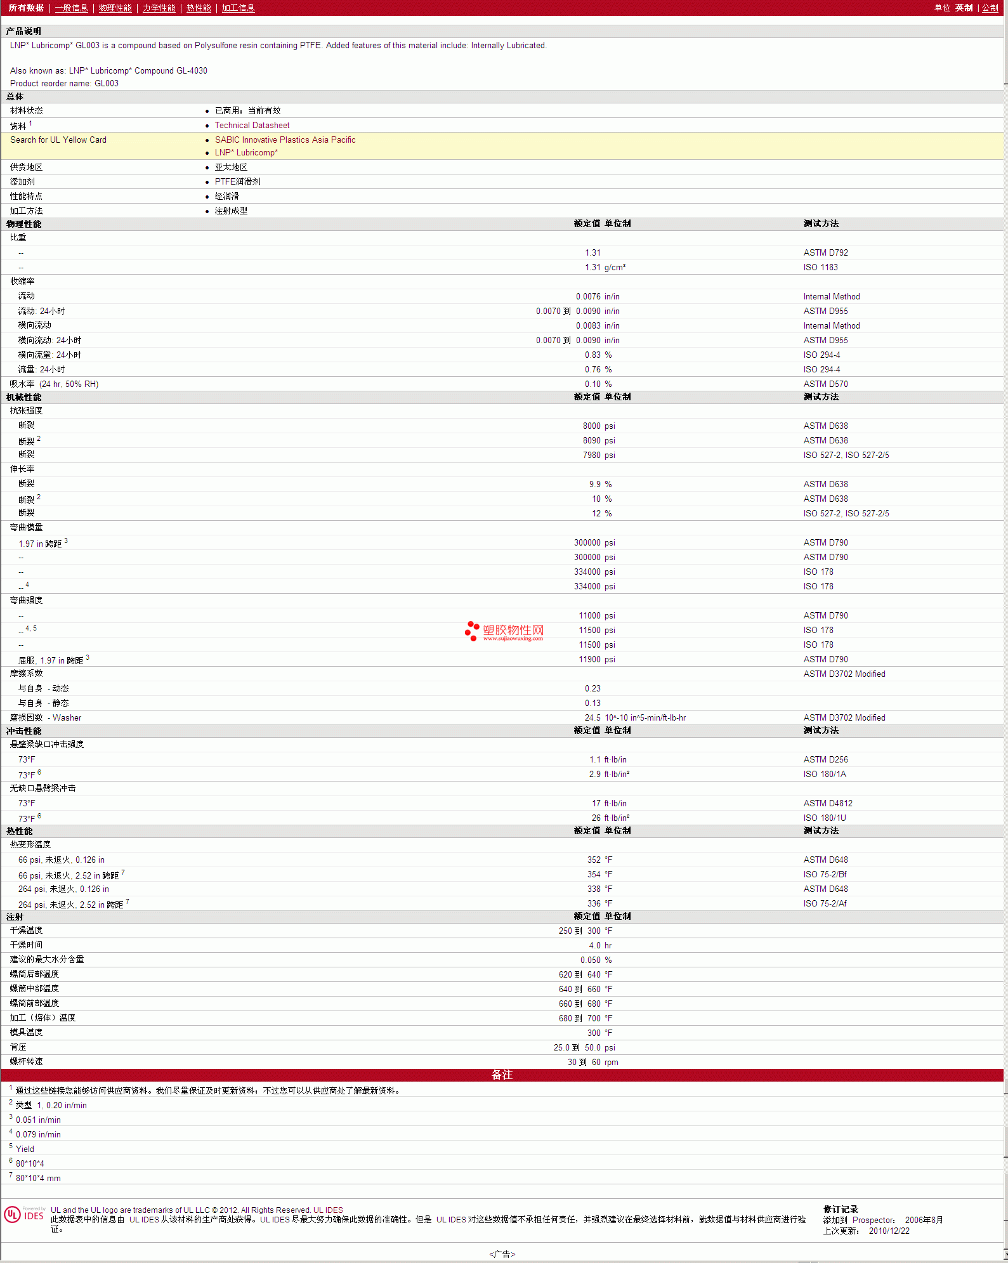Click the Search for UL Yellow Card label

point(58,140)
